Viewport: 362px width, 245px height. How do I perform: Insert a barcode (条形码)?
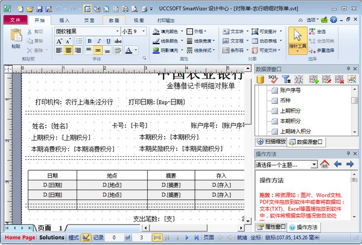pyautogui.click(x=233, y=50)
